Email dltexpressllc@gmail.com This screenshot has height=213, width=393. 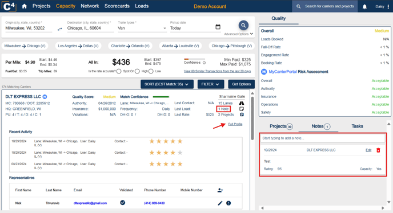pyautogui.click(x=90, y=203)
